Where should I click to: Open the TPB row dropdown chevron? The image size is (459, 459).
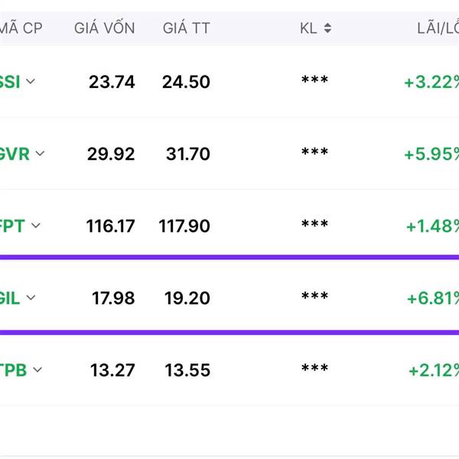pyautogui.click(x=37, y=369)
